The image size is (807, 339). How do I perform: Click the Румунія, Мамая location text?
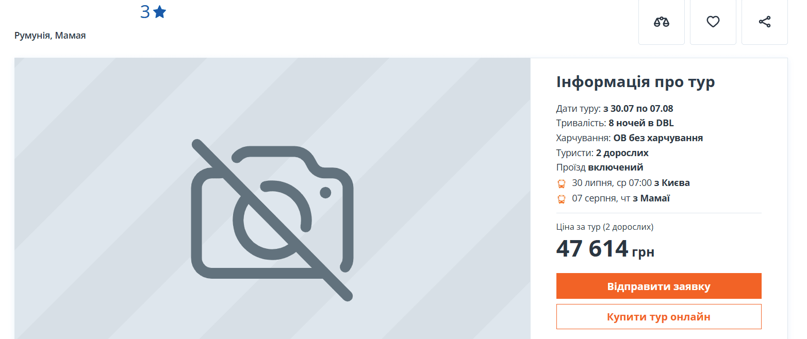point(50,36)
